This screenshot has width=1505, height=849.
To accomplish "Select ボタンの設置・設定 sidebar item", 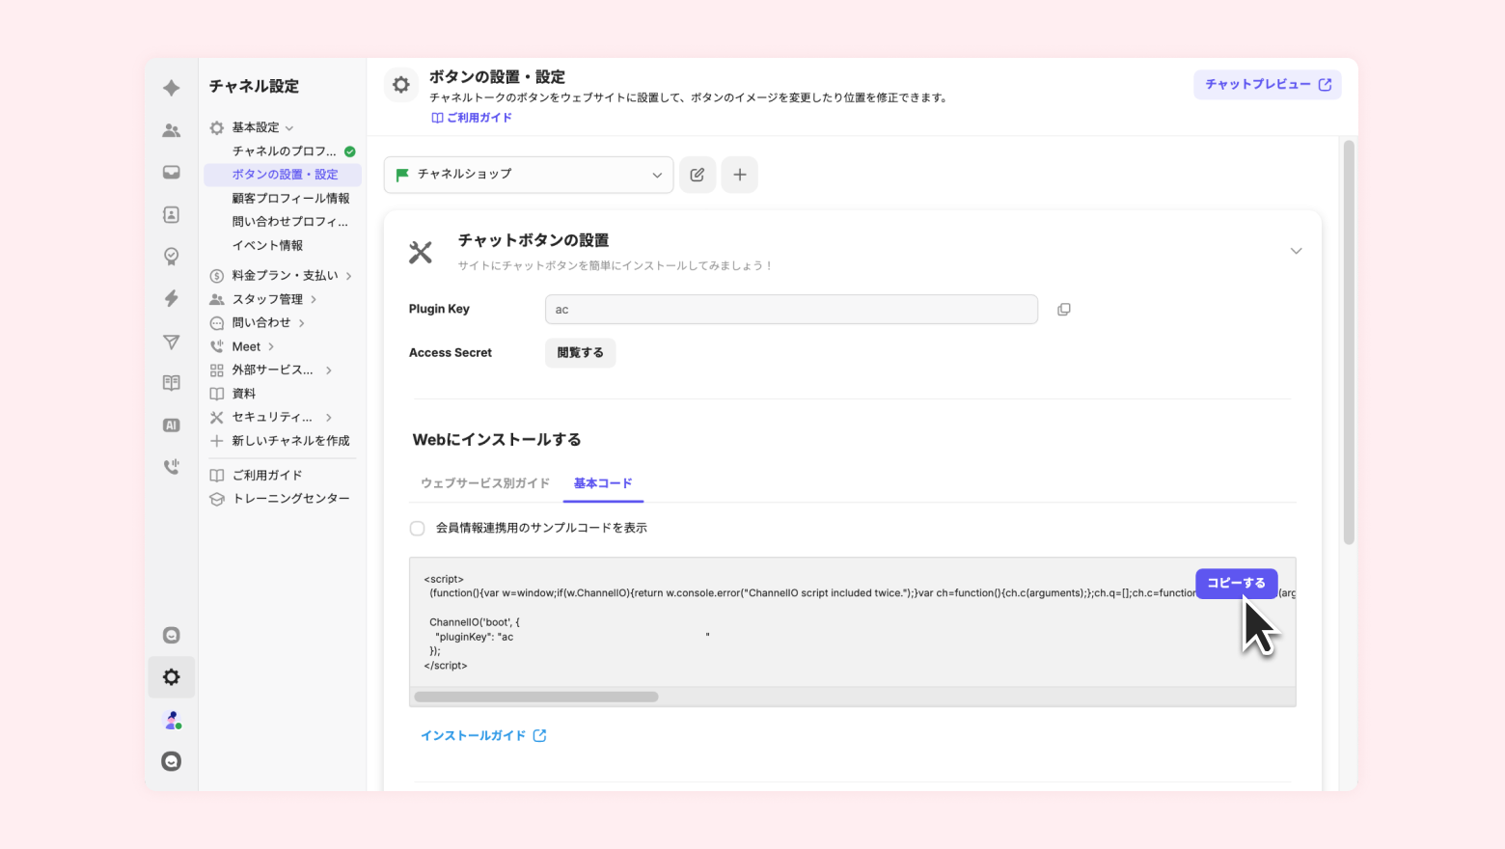I will tap(283, 175).
